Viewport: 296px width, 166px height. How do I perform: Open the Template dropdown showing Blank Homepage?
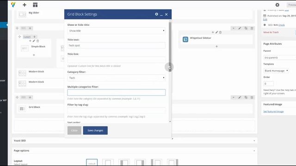coord(276,71)
